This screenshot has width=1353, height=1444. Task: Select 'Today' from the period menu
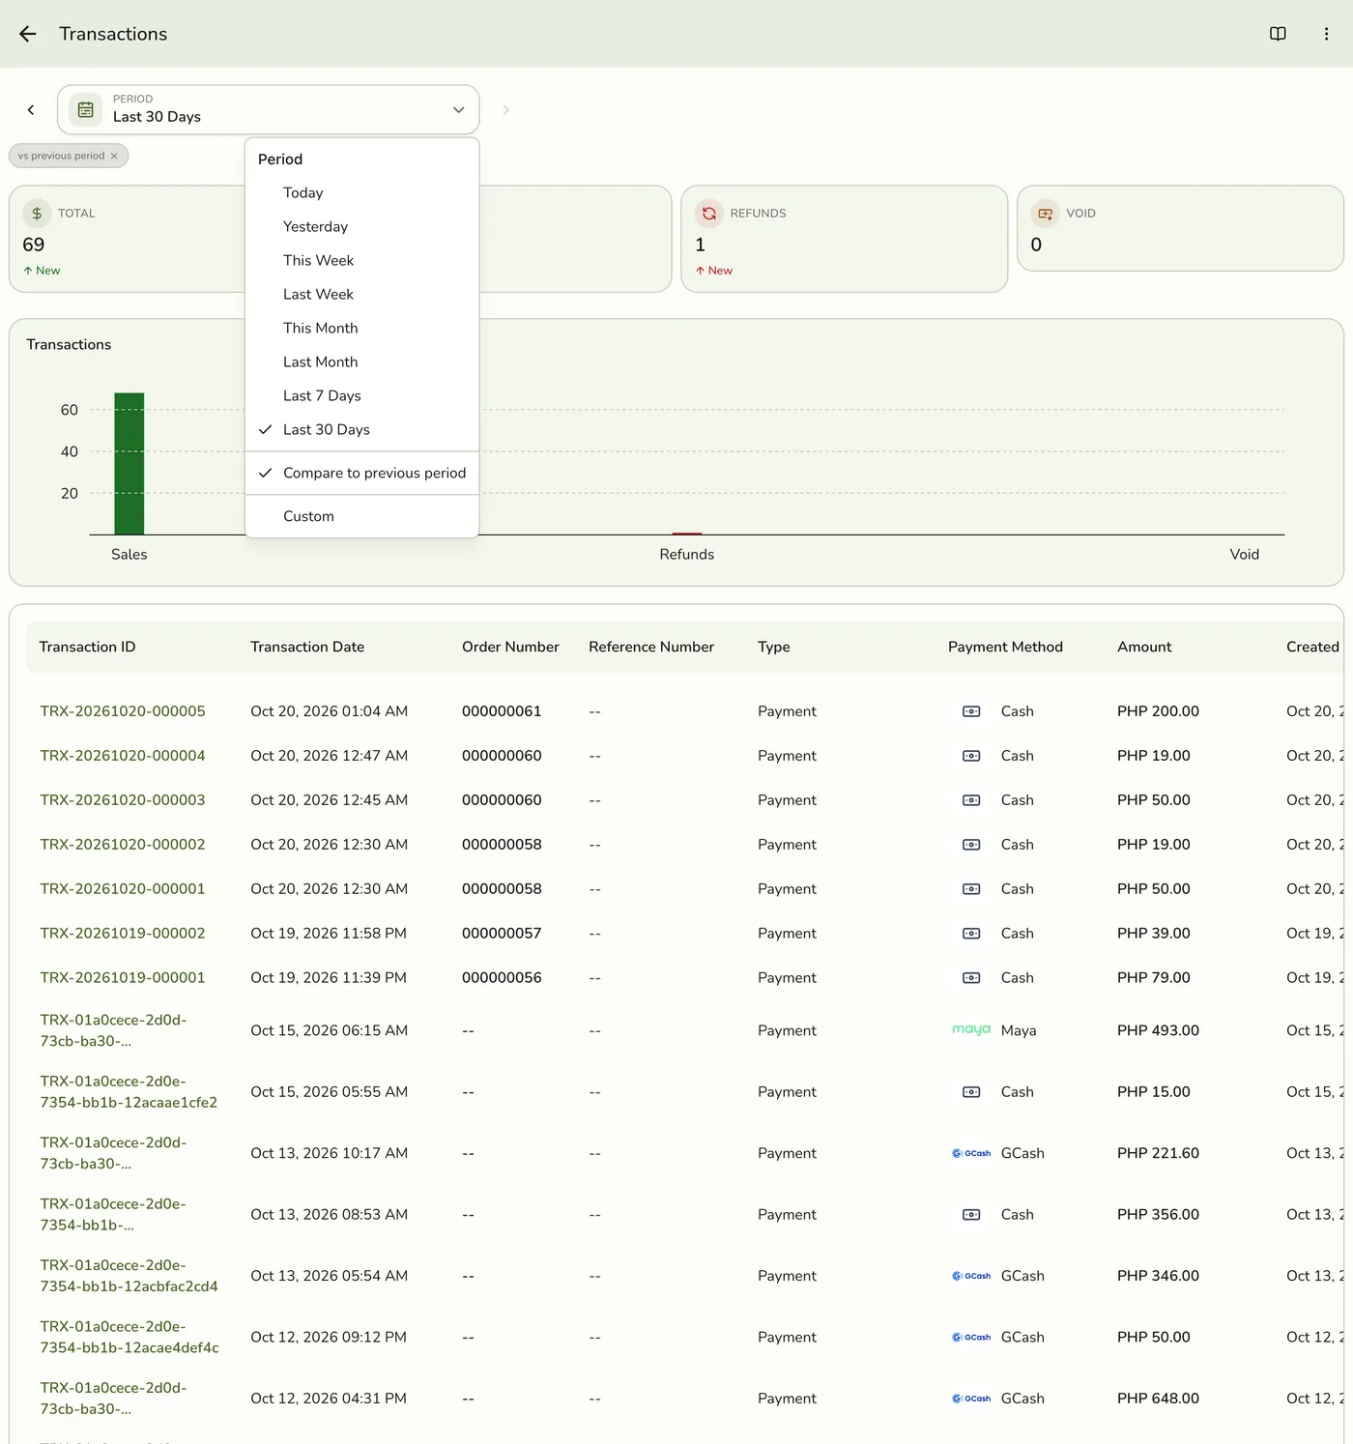(362, 192)
